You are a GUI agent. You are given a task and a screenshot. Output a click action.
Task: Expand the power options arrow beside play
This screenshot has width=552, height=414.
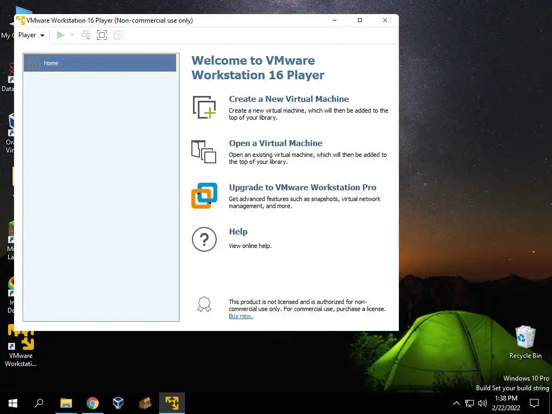tap(72, 35)
